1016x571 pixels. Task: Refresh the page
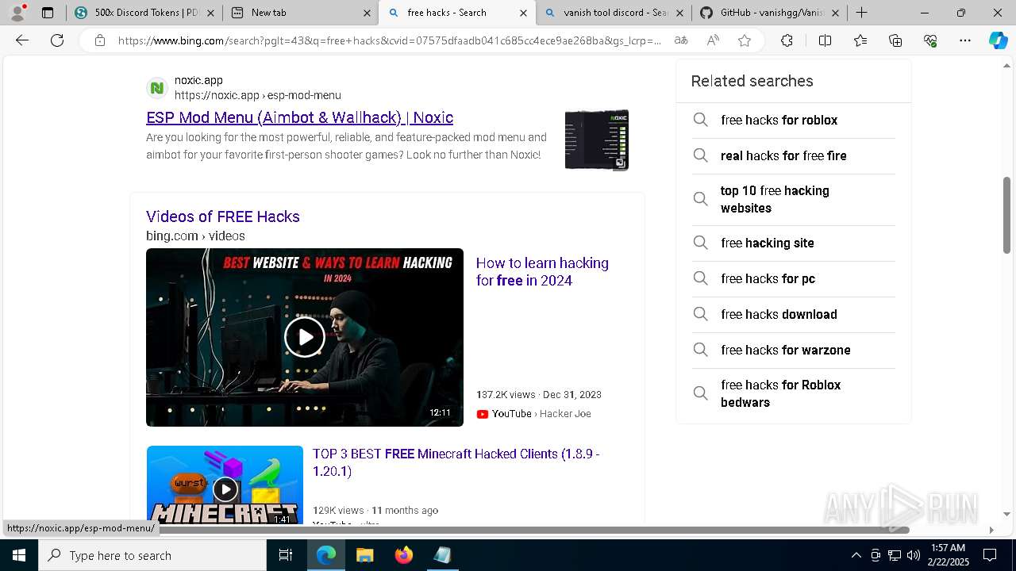(57, 40)
